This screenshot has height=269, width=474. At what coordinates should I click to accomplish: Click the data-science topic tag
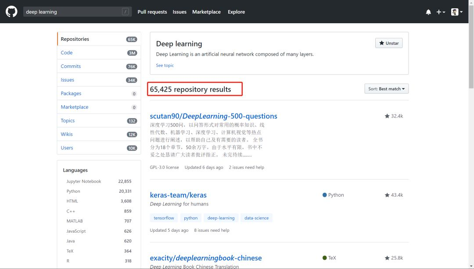tap(256, 218)
